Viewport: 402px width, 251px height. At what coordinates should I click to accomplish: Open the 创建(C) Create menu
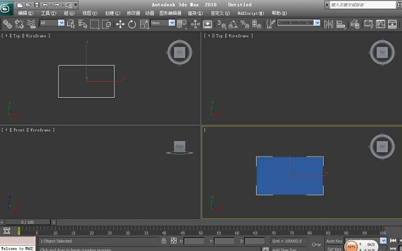point(113,13)
